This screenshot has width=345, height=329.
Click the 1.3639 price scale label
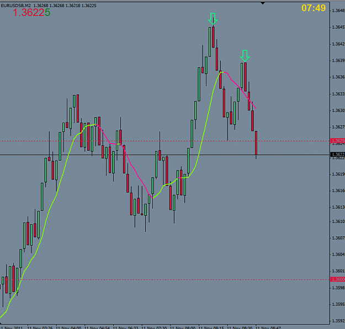point(338,60)
